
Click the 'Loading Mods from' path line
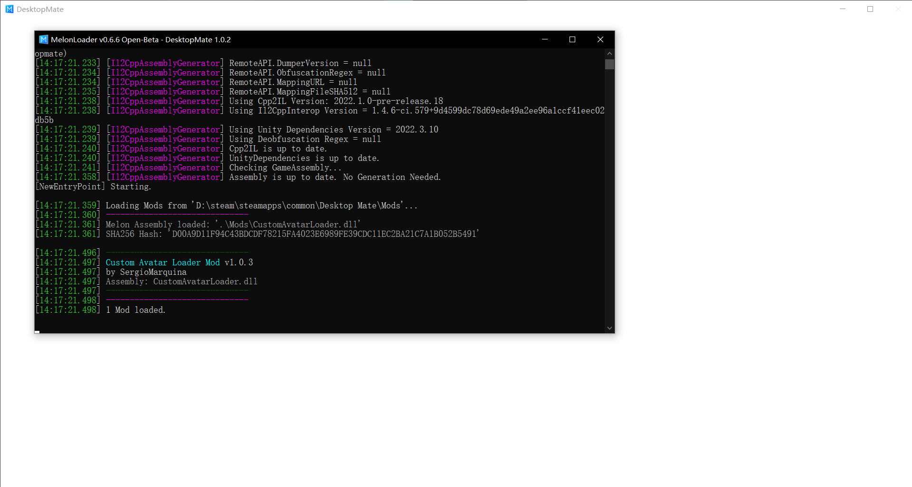coord(261,206)
